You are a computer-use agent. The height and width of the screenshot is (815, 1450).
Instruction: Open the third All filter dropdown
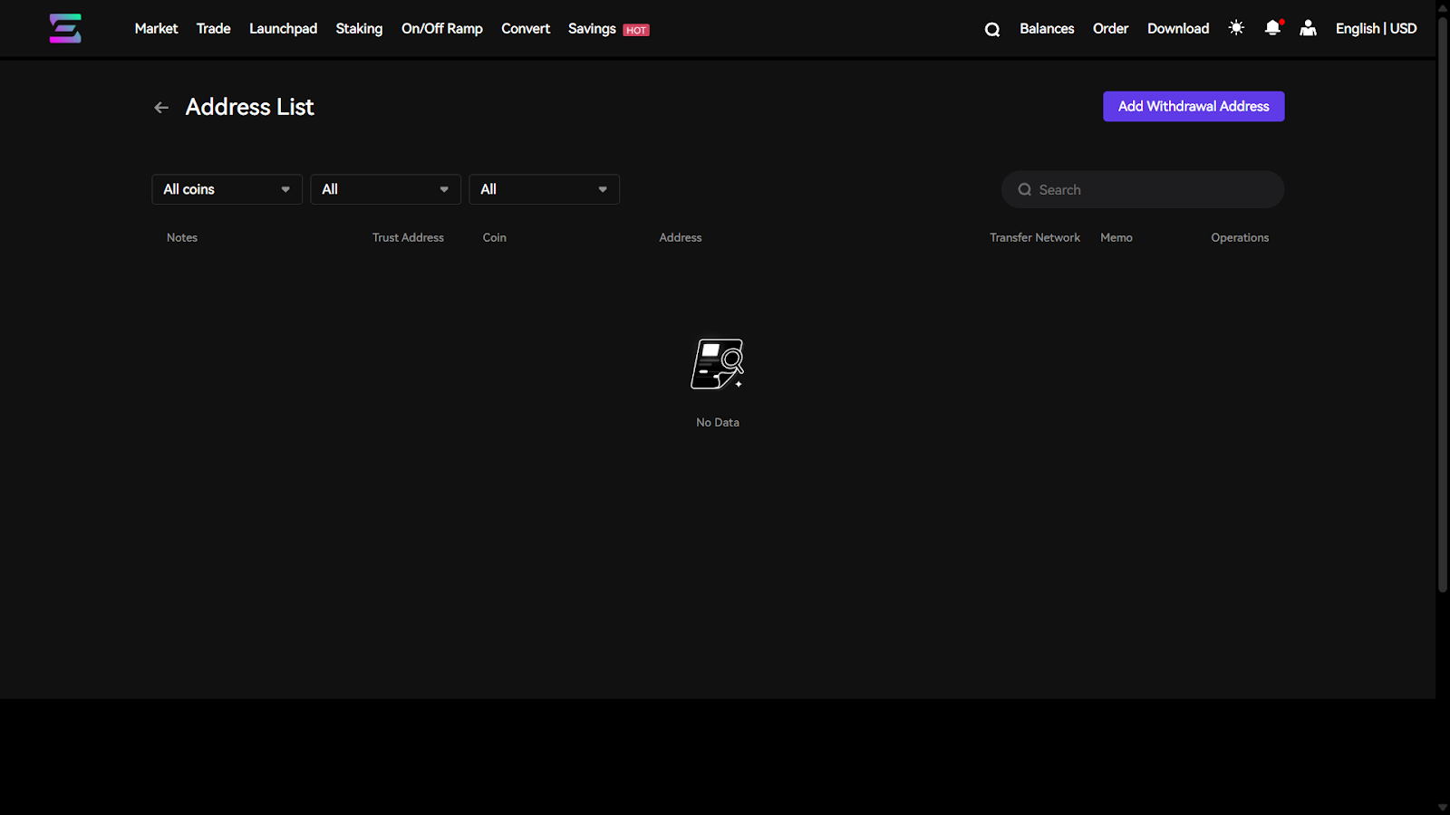tap(544, 189)
